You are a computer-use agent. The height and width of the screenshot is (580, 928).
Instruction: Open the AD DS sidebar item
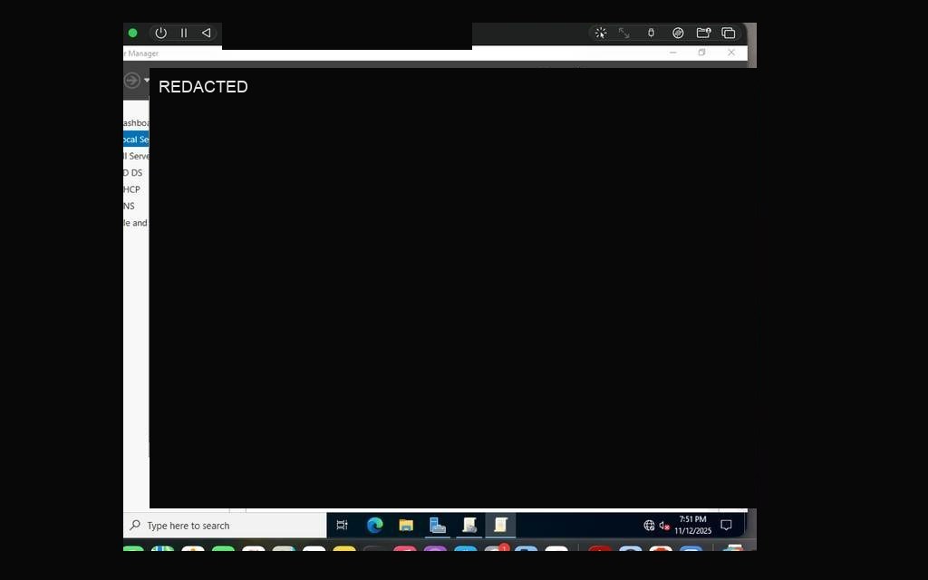(136, 173)
